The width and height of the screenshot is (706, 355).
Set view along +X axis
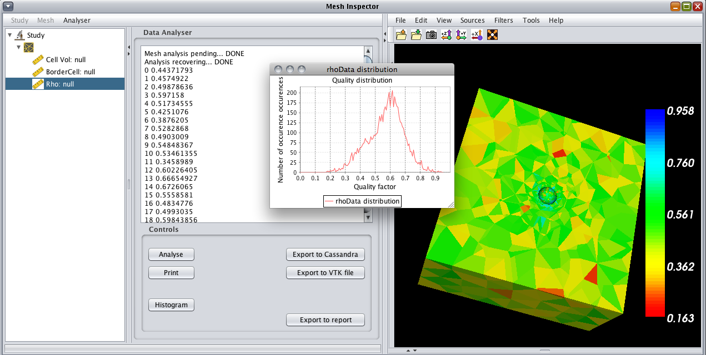pyautogui.click(x=476, y=35)
